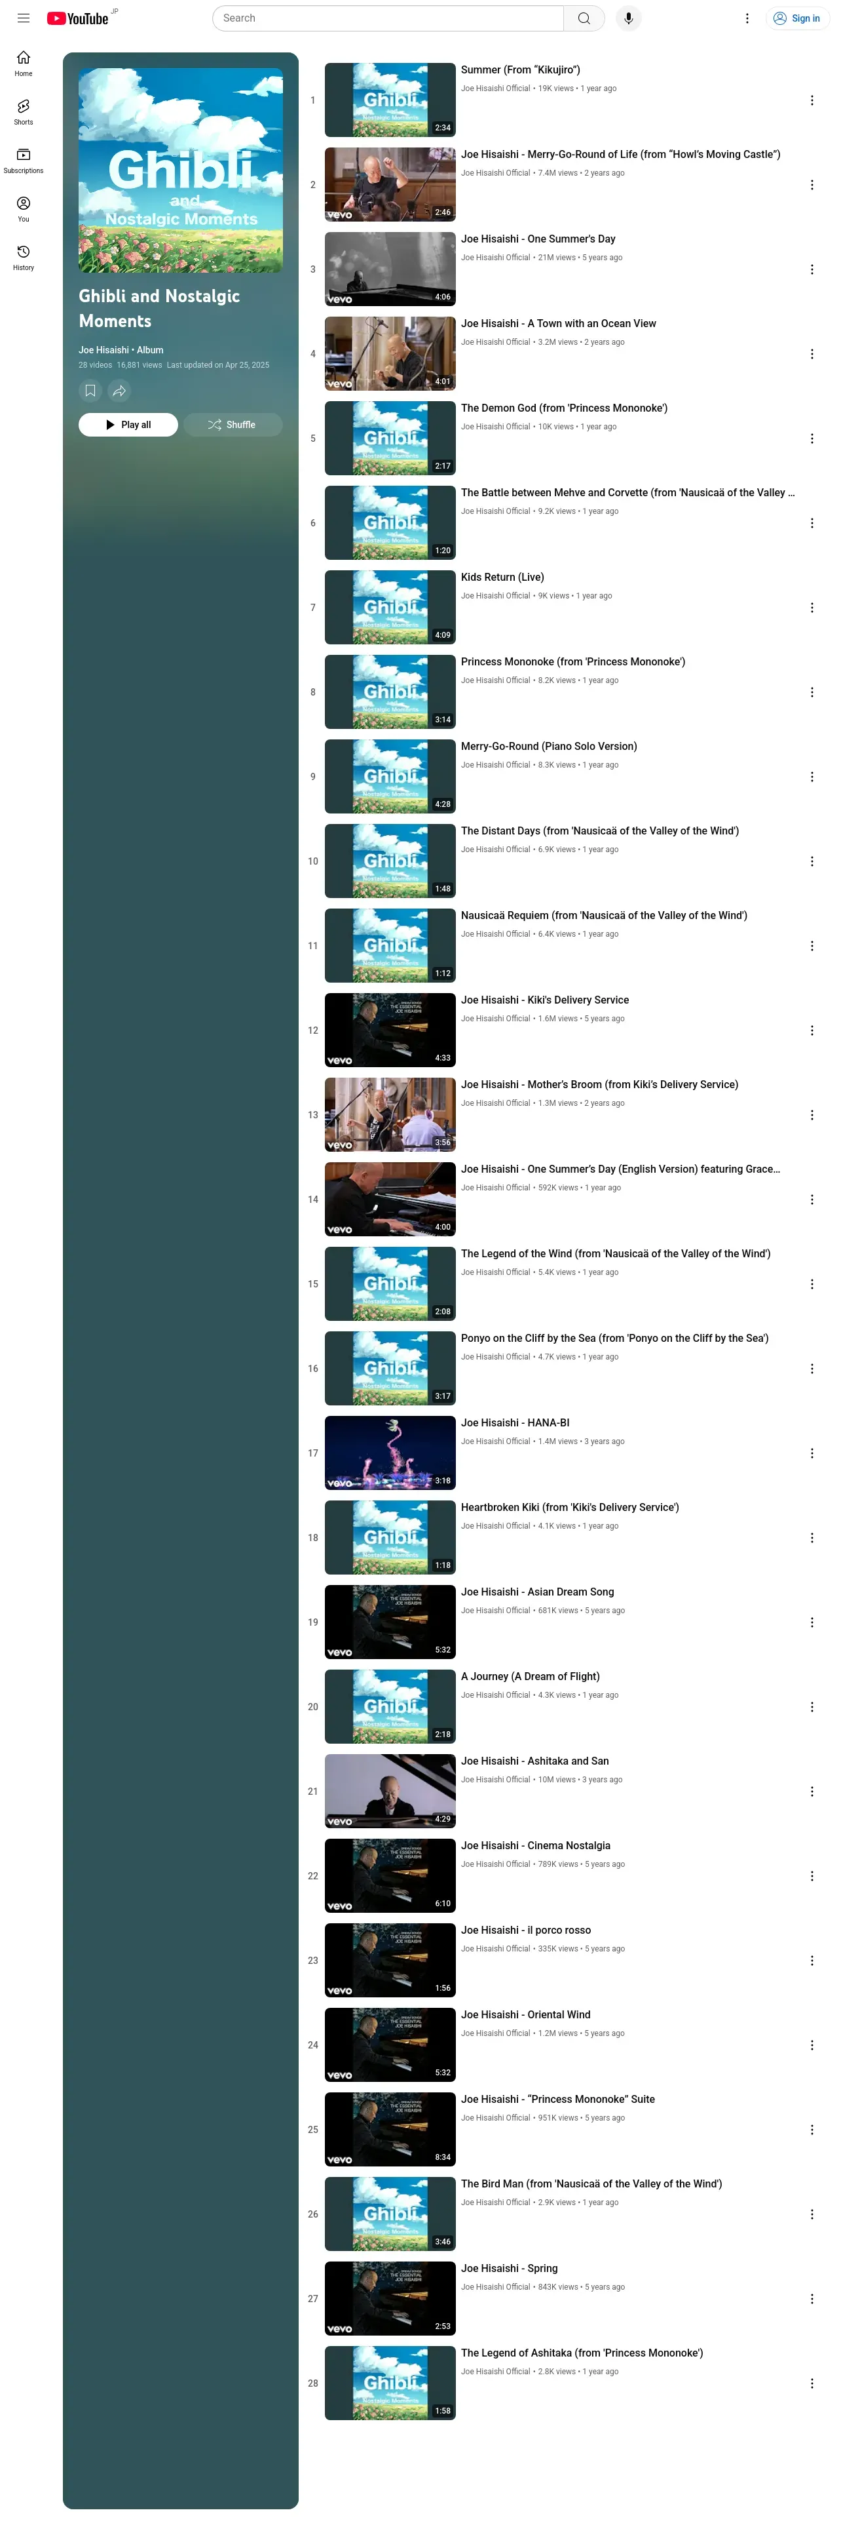Play thumbnail of The Distant Days
841x2546 pixels.
tap(390, 861)
